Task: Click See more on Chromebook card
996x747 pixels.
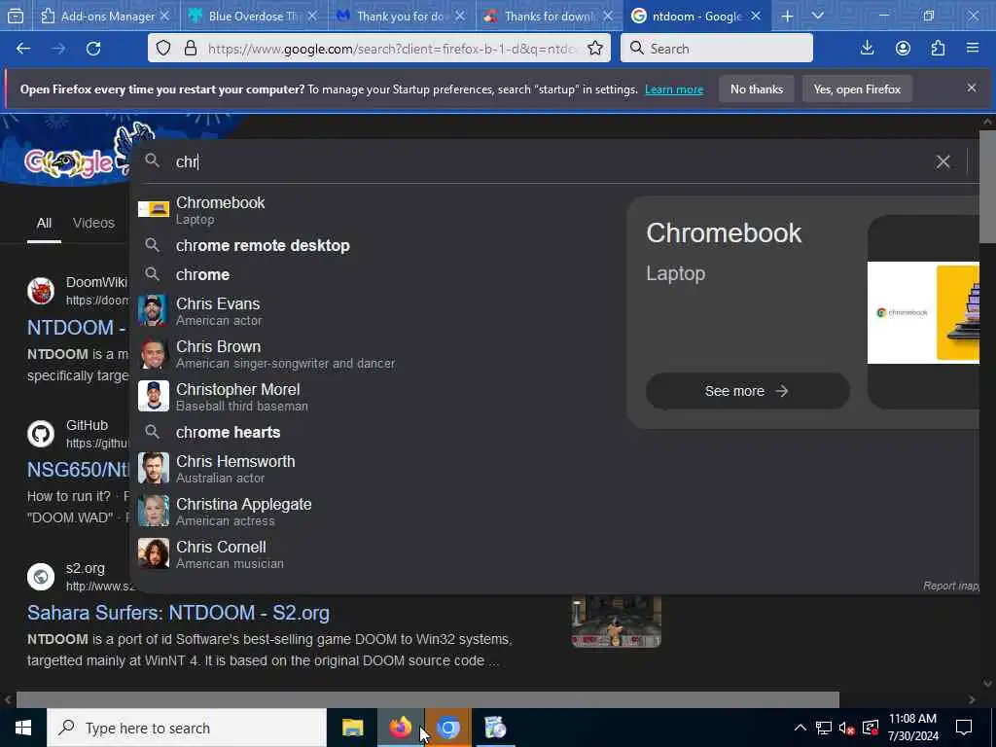Action: [748, 391]
